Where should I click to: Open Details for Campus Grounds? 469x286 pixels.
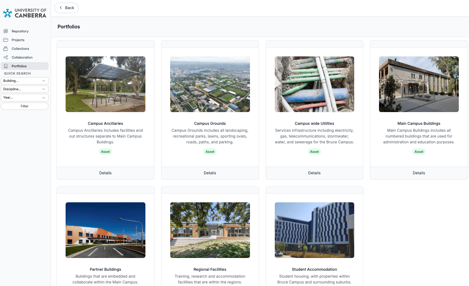pyautogui.click(x=210, y=173)
